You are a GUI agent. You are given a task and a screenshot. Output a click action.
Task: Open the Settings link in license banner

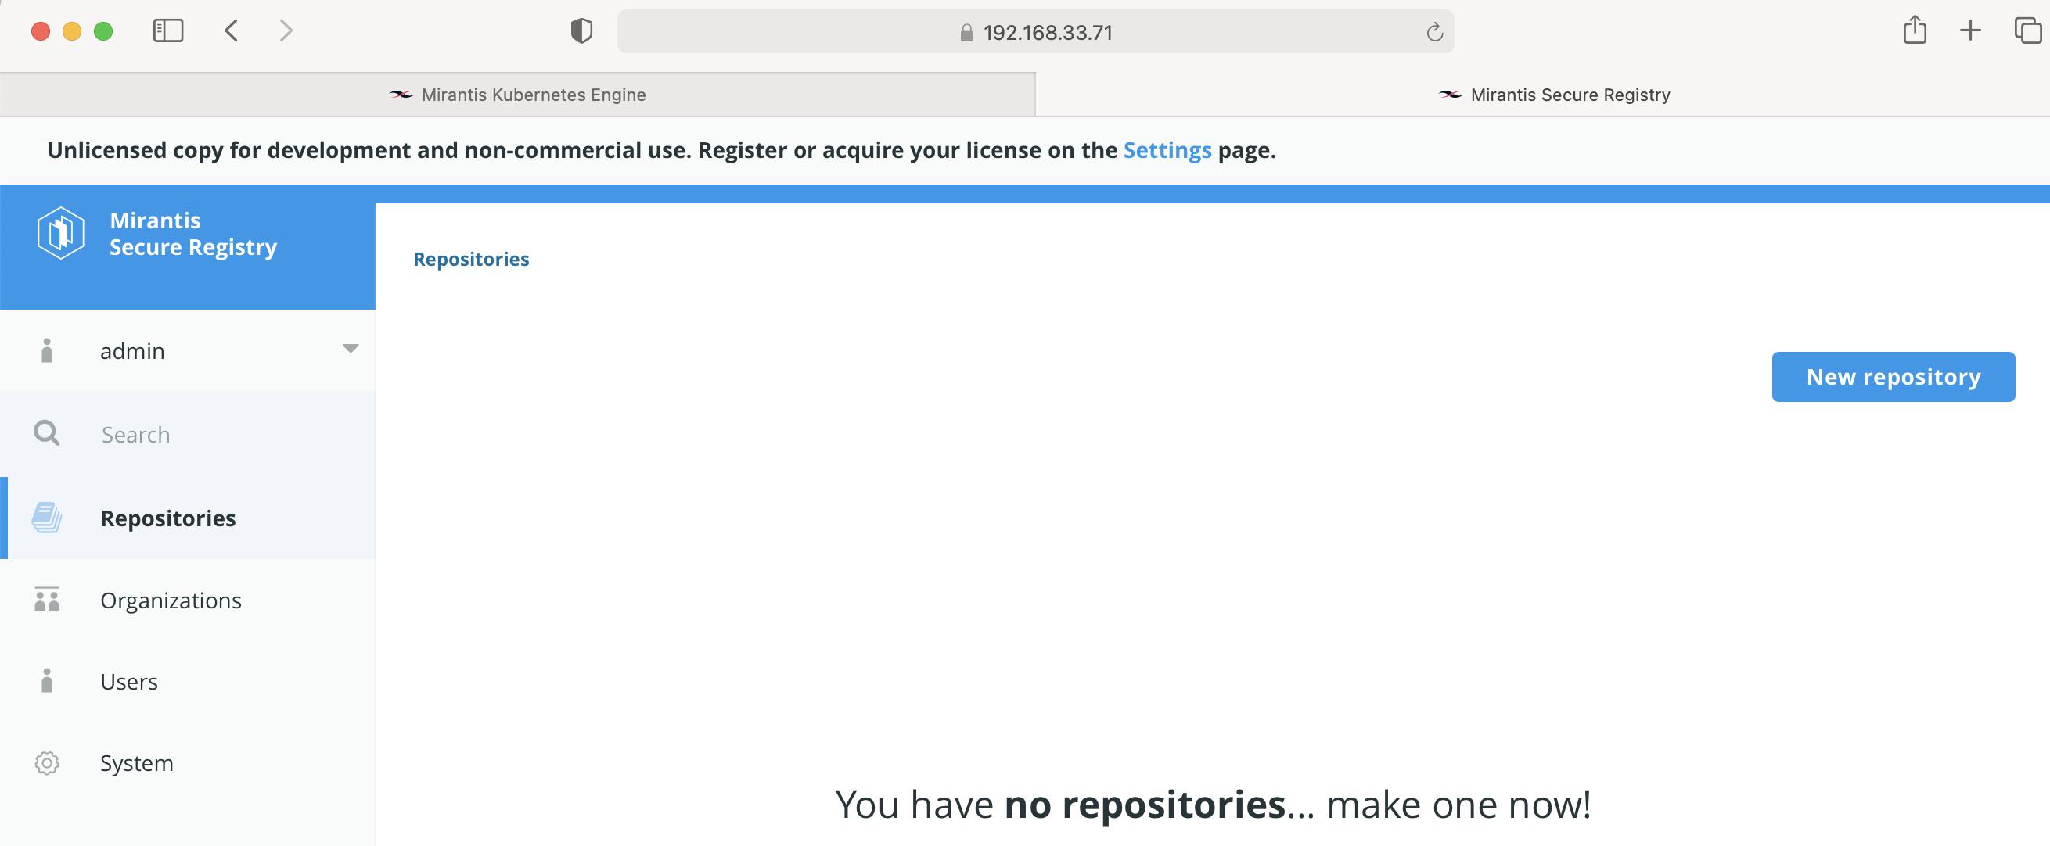click(x=1167, y=150)
